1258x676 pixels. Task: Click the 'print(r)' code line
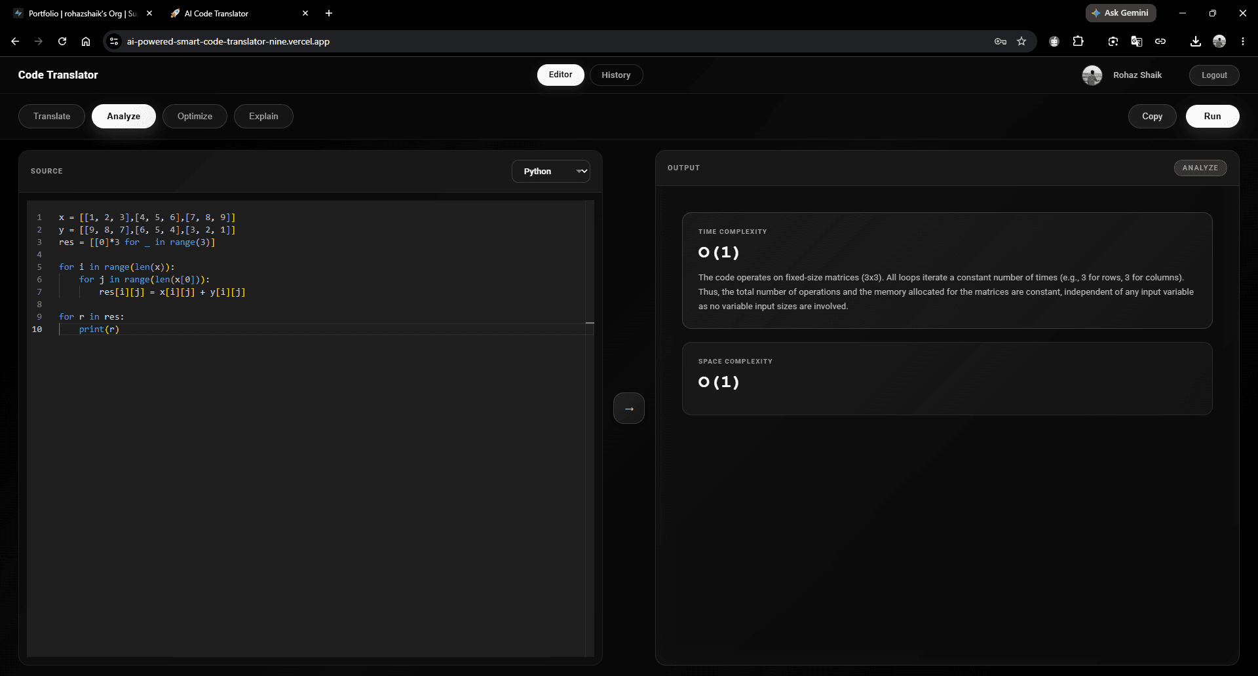(99, 329)
